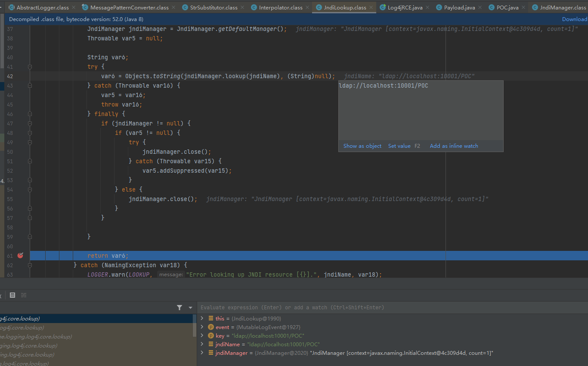This screenshot has width=588, height=366.
Task: Click the field icon beside 'jndiName' variable
Action: (x=211, y=344)
